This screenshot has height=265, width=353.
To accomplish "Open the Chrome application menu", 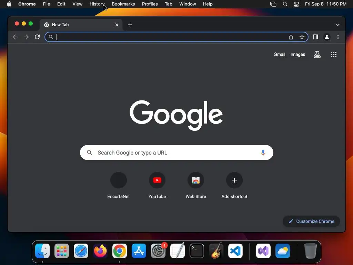I will coord(27,4).
